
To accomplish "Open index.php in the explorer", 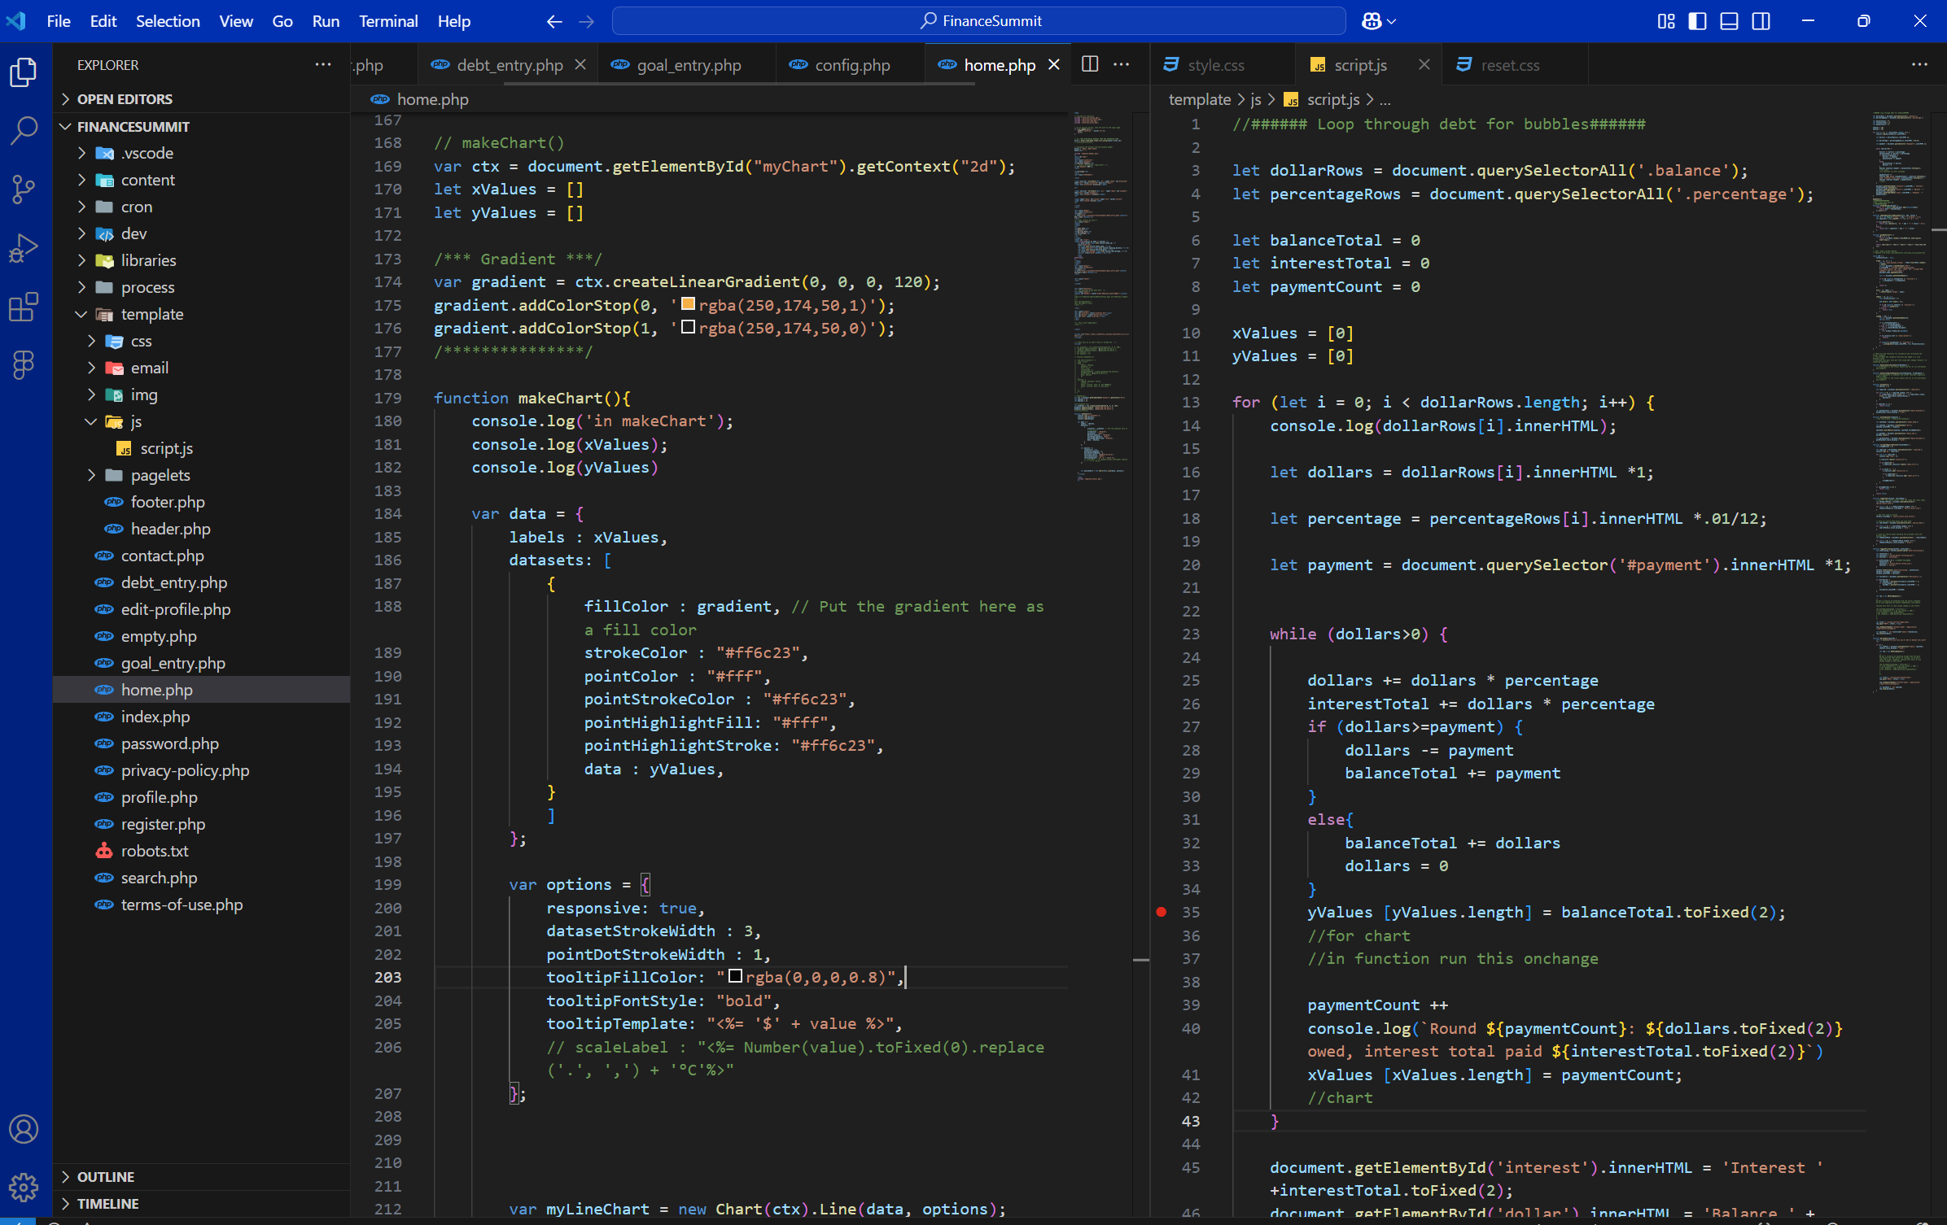I will 155,717.
